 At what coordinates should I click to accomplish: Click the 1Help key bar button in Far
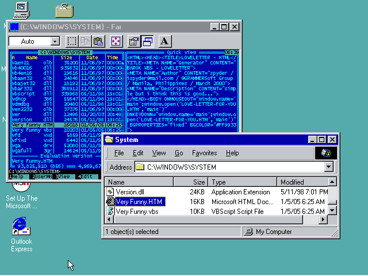(18, 177)
